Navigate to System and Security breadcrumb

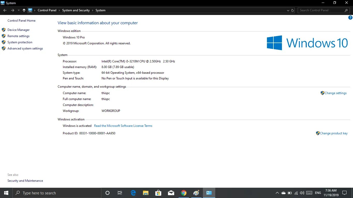(x=76, y=10)
